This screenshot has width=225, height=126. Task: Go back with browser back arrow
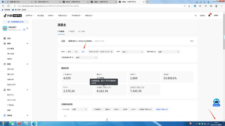coord(3,6)
